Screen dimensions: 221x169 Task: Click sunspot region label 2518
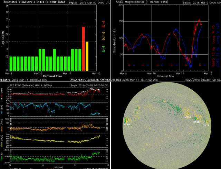[x=196, y=122]
